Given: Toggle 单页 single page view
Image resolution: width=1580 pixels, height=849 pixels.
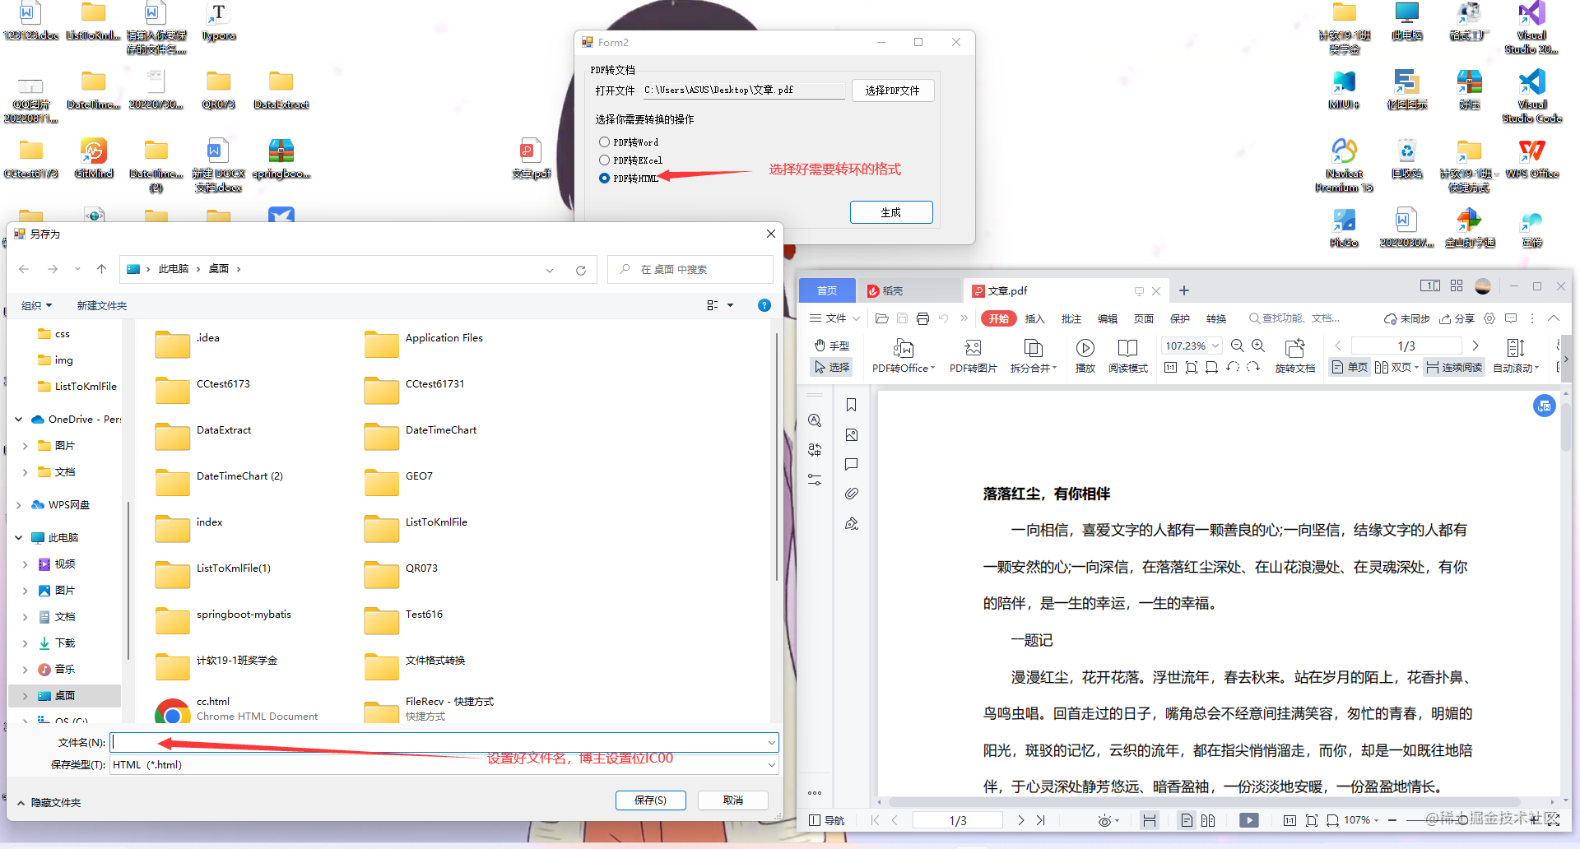Looking at the screenshot, I should tap(1350, 368).
